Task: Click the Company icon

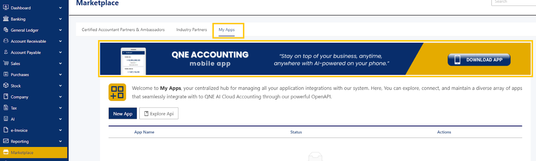Action: (x=6, y=97)
